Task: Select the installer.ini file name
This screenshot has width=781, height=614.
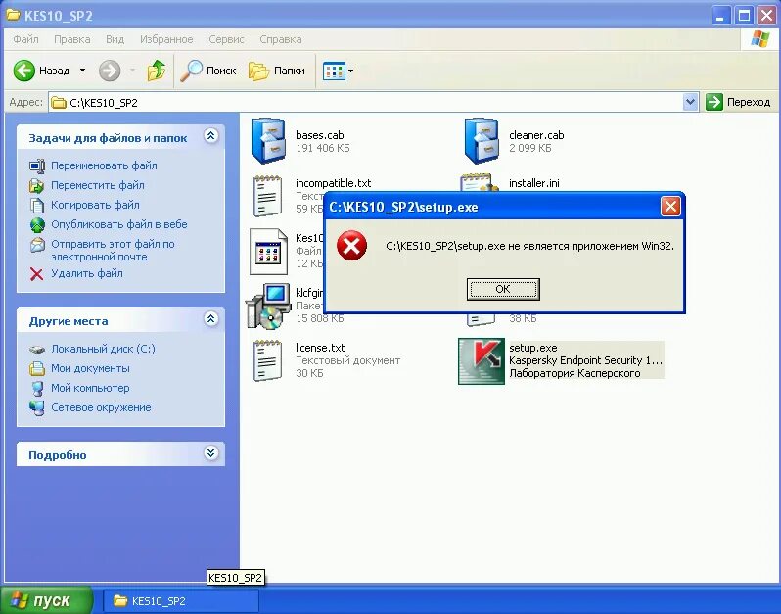Action: [x=534, y=183]
